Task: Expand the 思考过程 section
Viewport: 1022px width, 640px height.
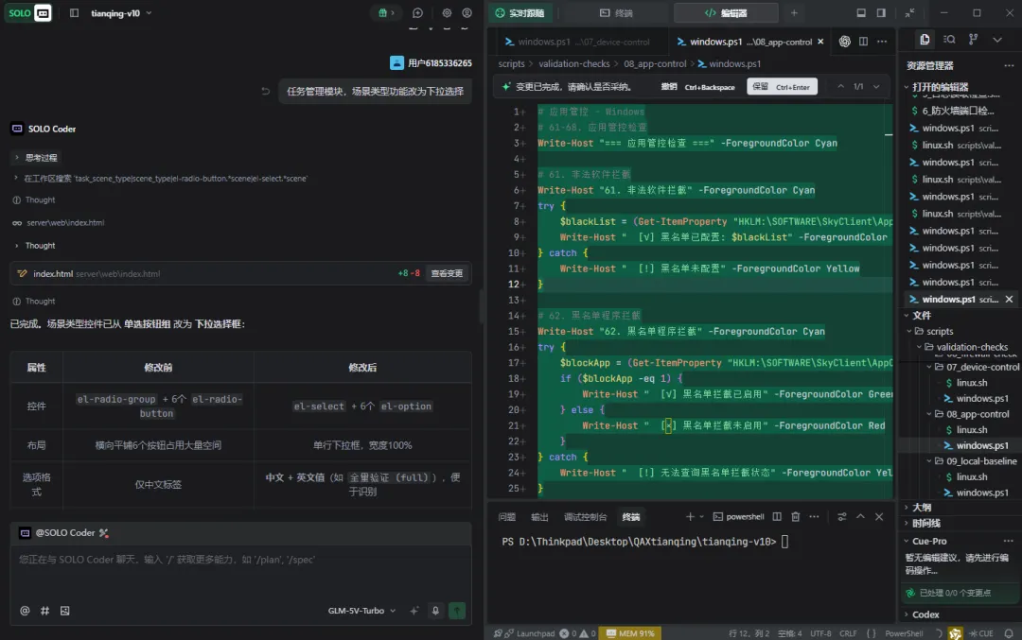Action: tap(36, 158)
